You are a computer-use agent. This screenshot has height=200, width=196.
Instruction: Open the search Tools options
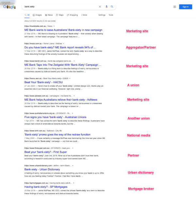coord(111,15)
